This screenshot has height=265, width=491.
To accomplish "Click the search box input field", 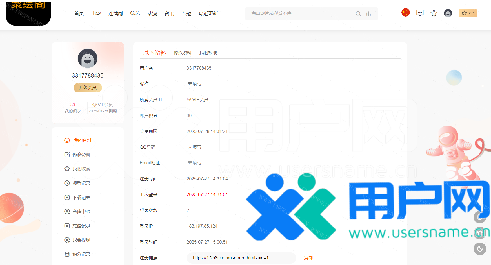I will 299,13.
